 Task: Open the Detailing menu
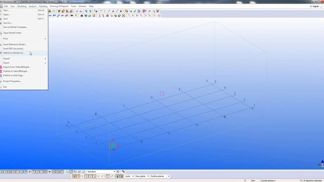[x=43, y=6]
